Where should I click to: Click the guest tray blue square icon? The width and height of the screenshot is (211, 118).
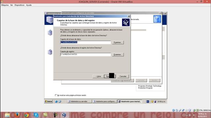pos(148,102)
